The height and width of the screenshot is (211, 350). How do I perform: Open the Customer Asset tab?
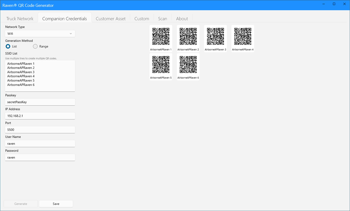click(111, 18)
